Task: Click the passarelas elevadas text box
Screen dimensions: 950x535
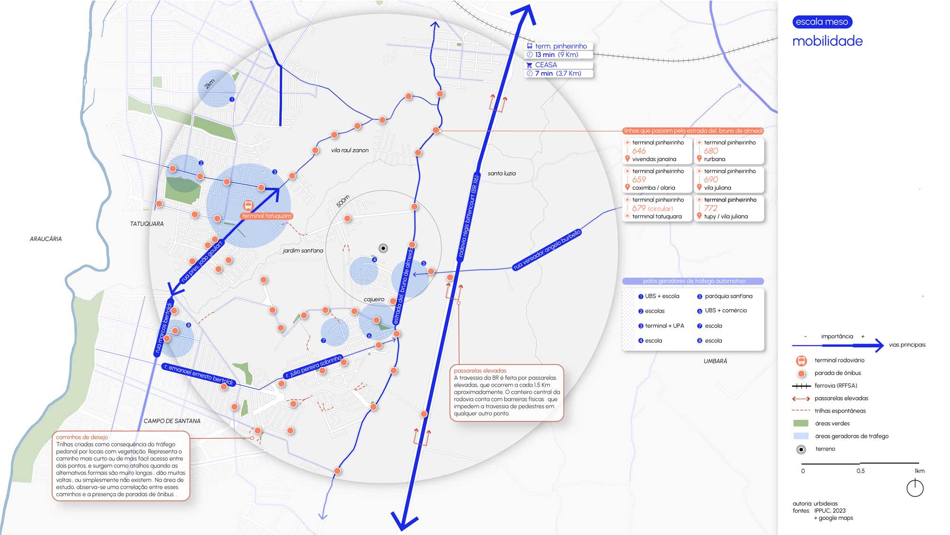Action: (506, 392)
